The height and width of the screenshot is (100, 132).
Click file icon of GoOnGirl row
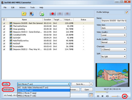(x=11, y=38)
